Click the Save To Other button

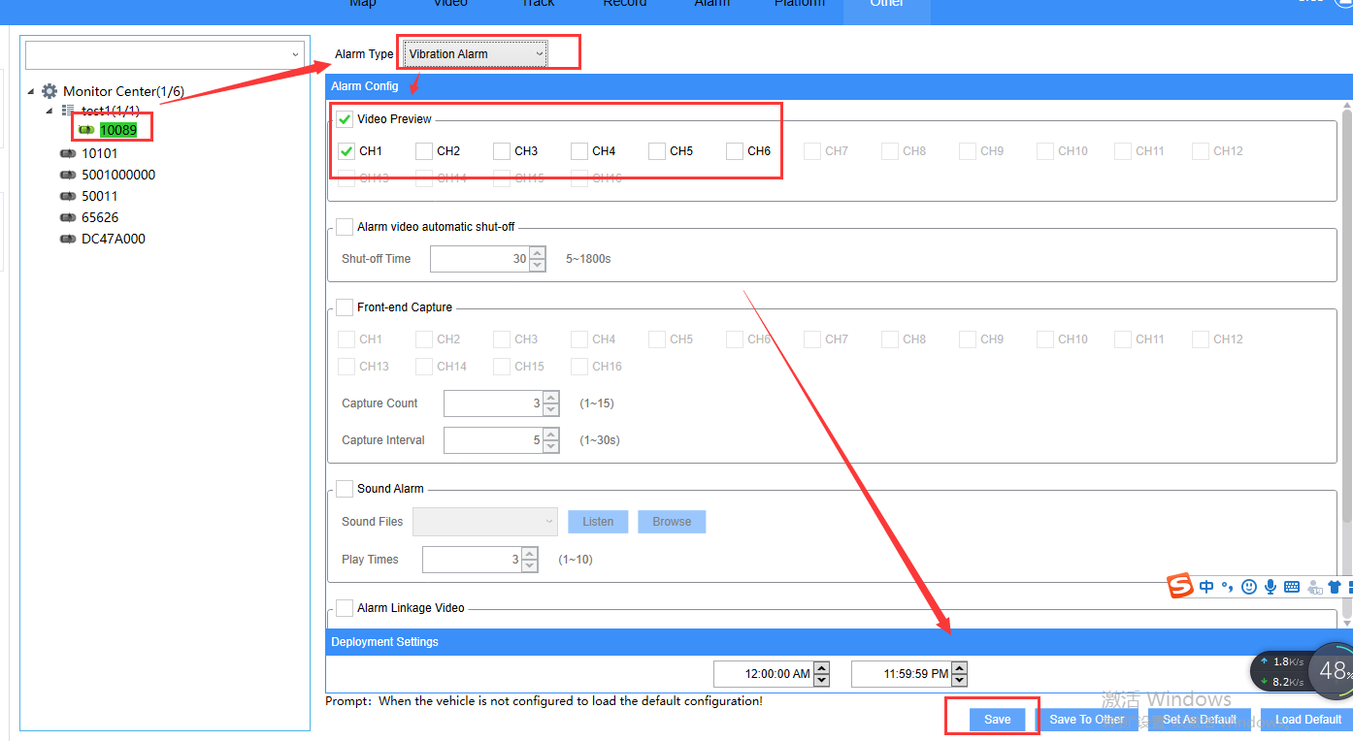click(x=1086, y=720)
